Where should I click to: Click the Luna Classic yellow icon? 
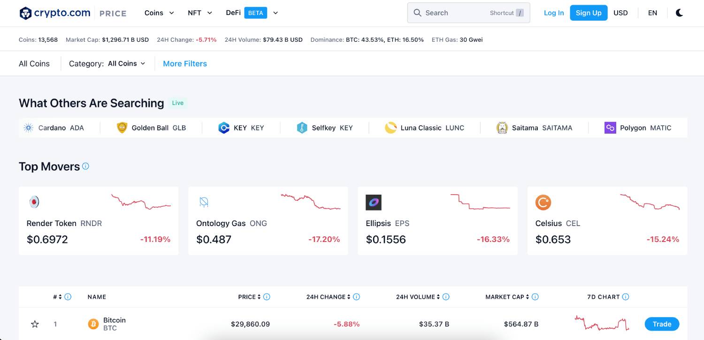pyautogui.click(x=391, y=128)
